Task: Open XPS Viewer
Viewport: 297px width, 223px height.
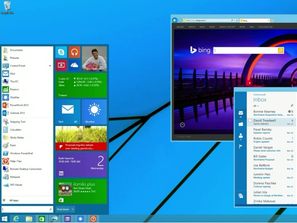Action: (x=27, y=185)
